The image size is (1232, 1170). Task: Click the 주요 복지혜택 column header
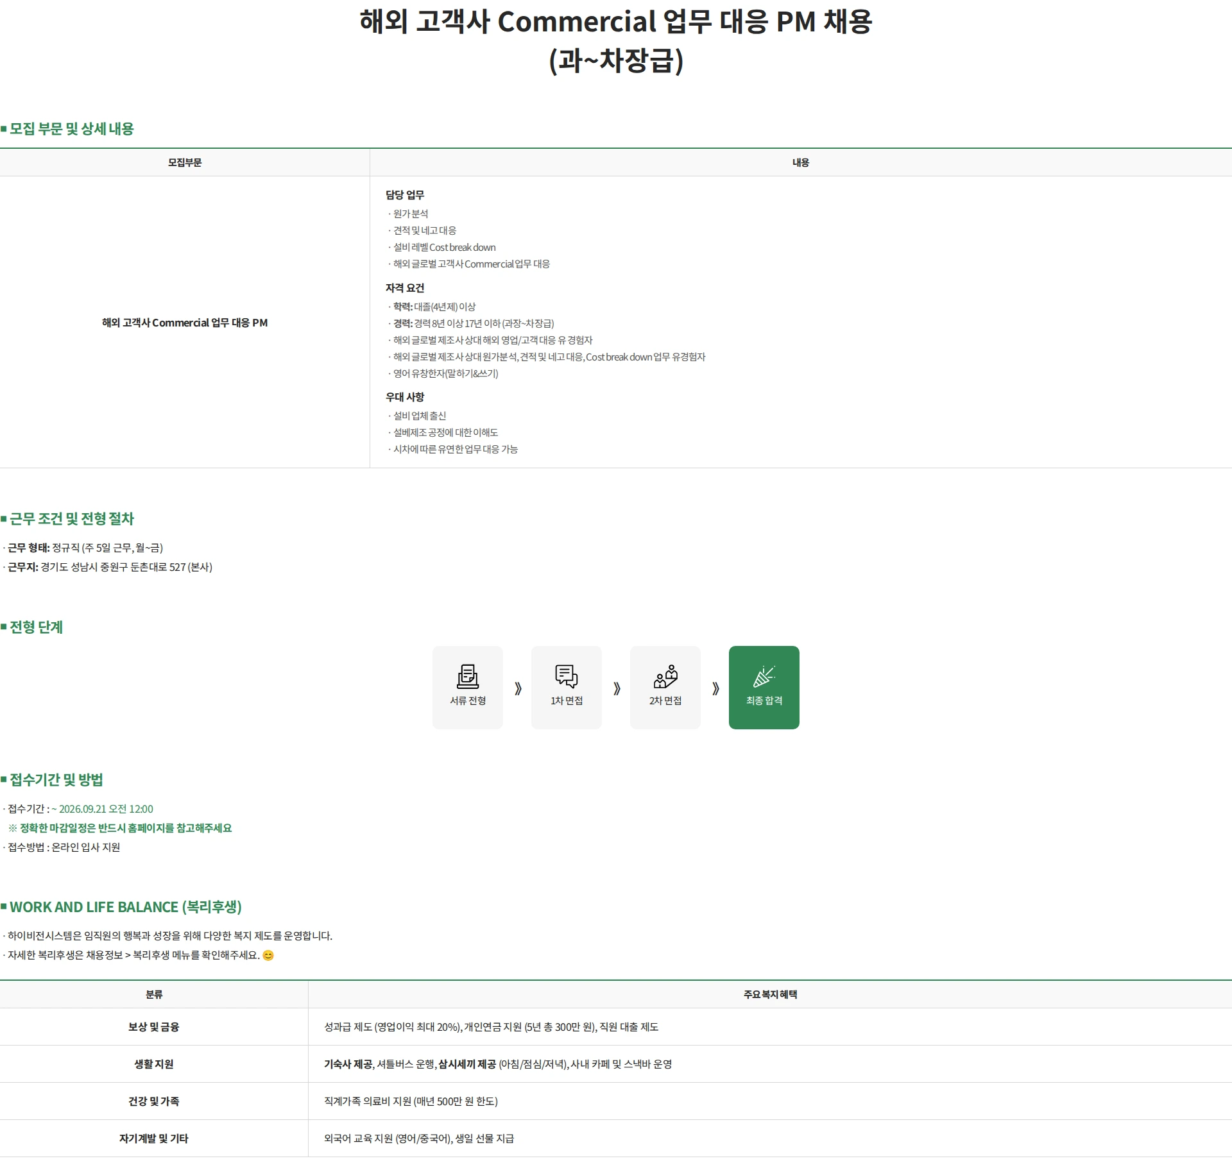(770, 994)
